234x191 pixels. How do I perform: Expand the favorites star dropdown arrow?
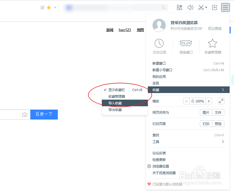coord(55,7)
